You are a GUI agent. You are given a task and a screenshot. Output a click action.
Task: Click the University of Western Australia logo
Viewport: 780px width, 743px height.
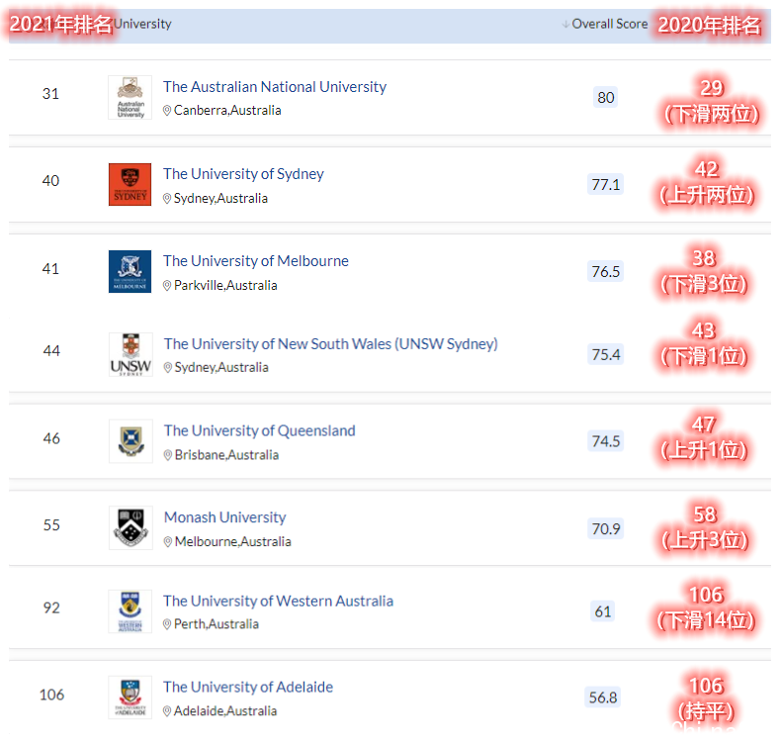[130, 611]
